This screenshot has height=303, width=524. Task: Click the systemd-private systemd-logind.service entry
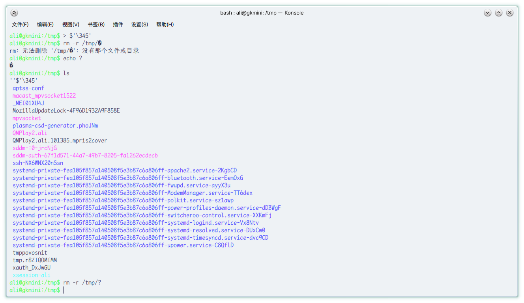pyautogui.click(x=136, y=223)
